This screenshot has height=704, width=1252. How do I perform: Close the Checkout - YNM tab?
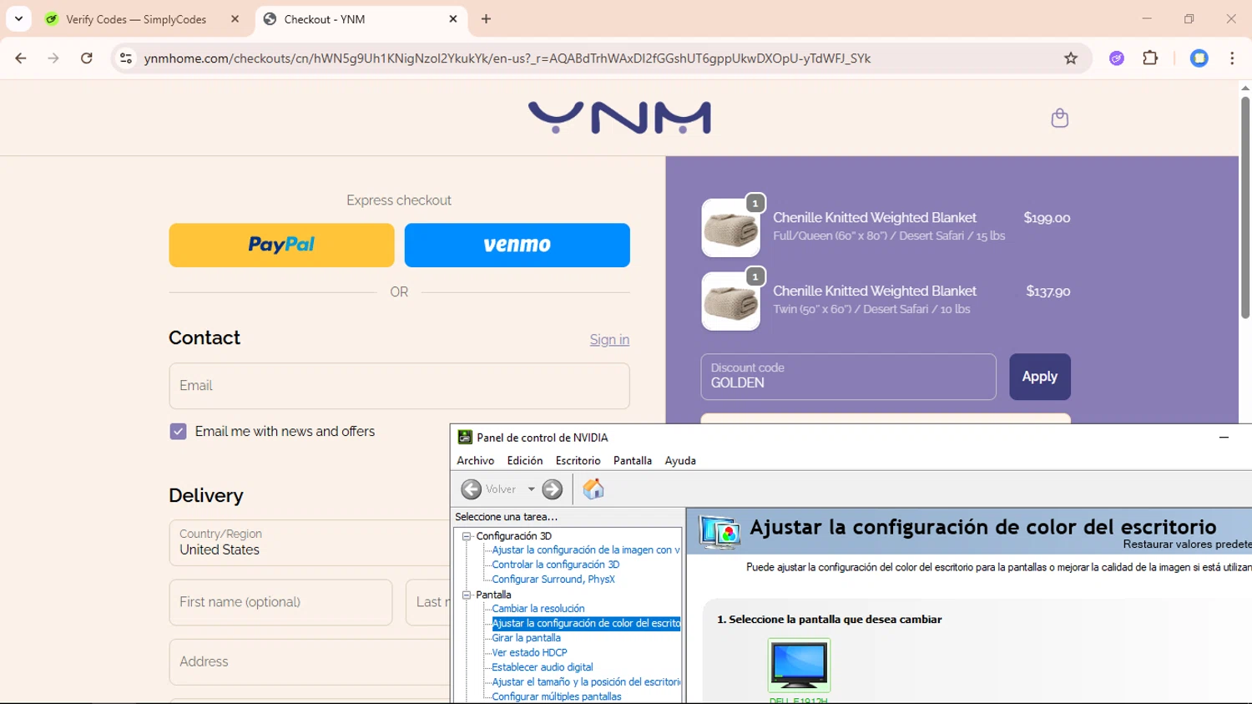(x=452, y=19)
